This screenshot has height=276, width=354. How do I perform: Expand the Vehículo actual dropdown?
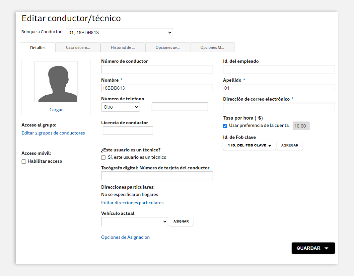click(135, 222)
